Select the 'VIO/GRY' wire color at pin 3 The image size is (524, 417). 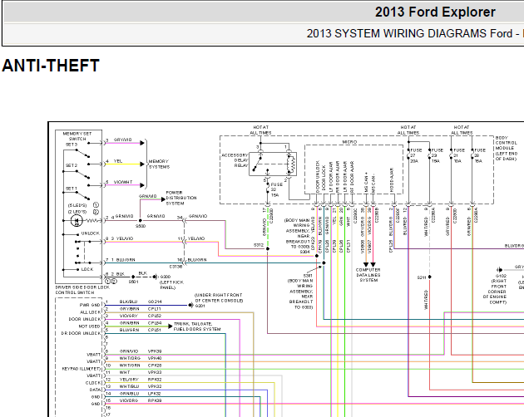coord(129,316)
